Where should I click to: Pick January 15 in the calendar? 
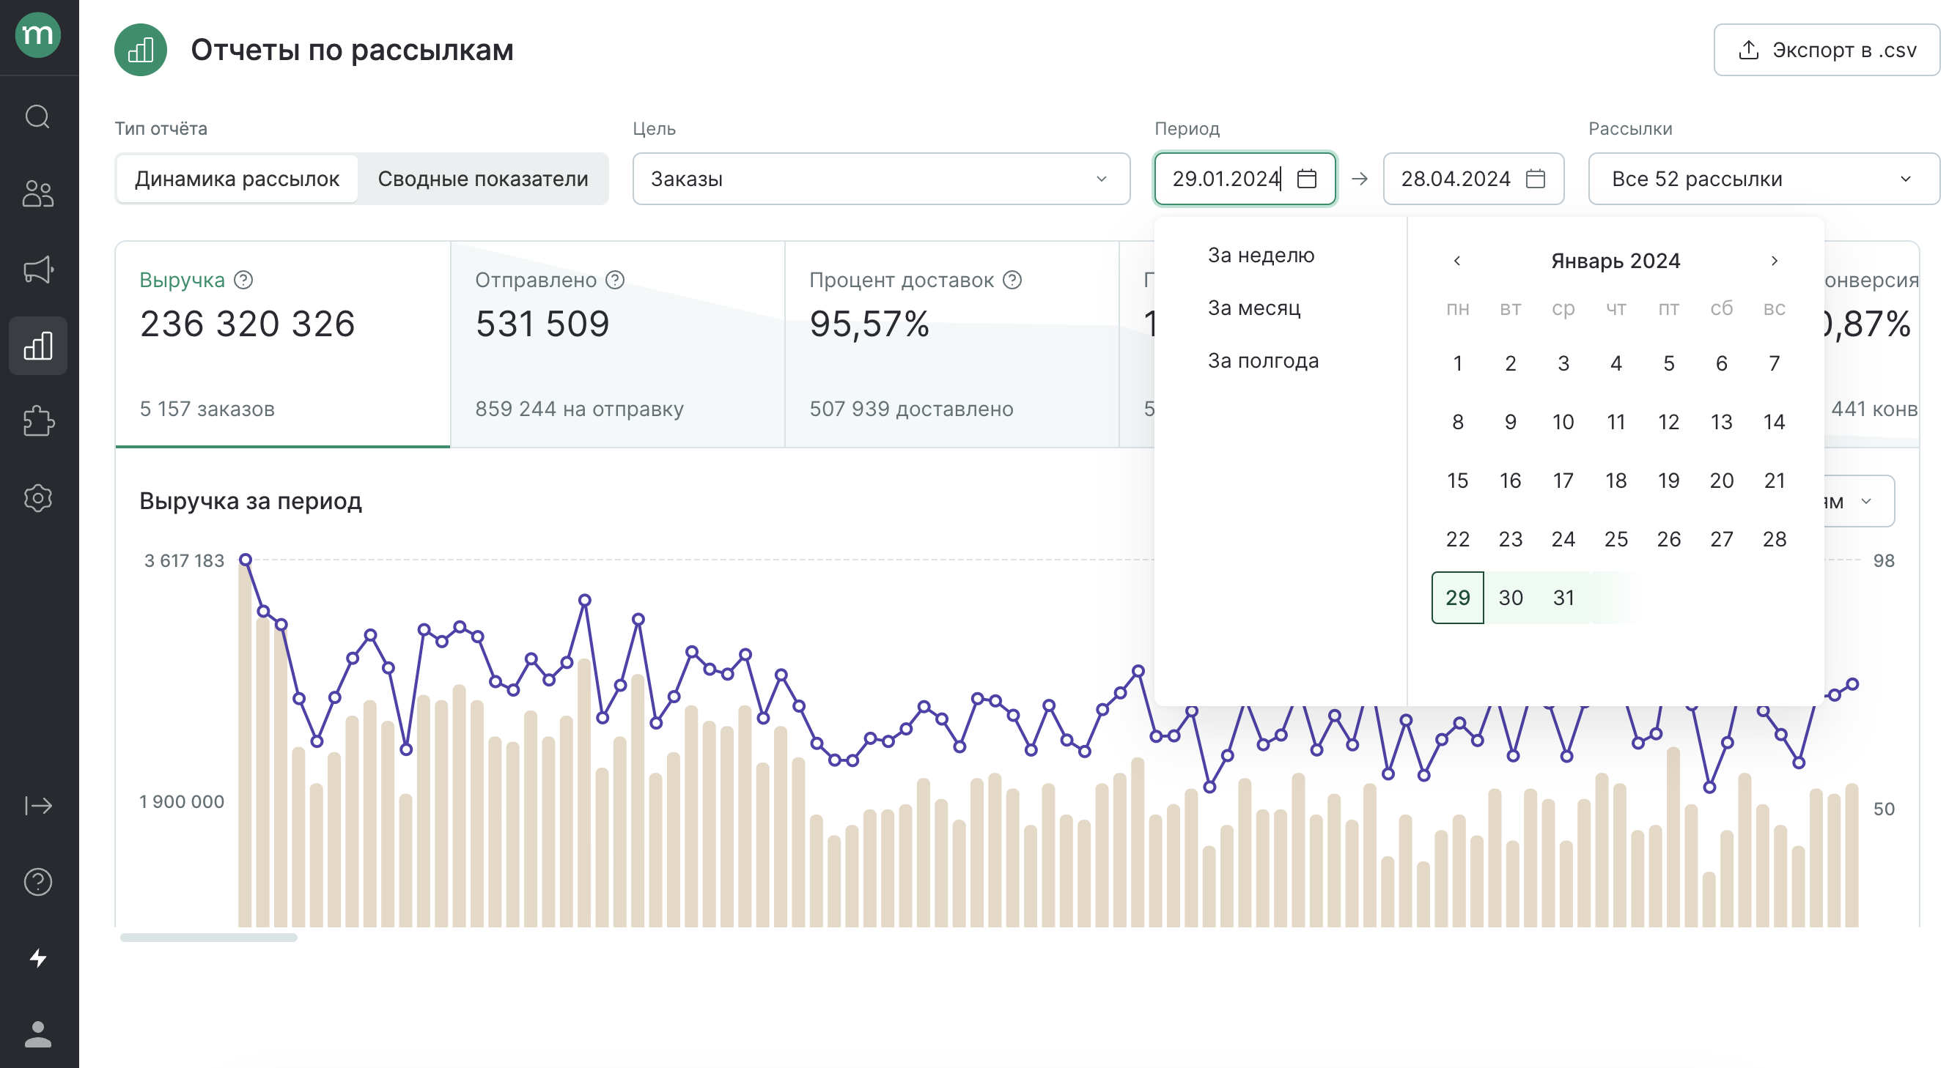click(1457, 481)
